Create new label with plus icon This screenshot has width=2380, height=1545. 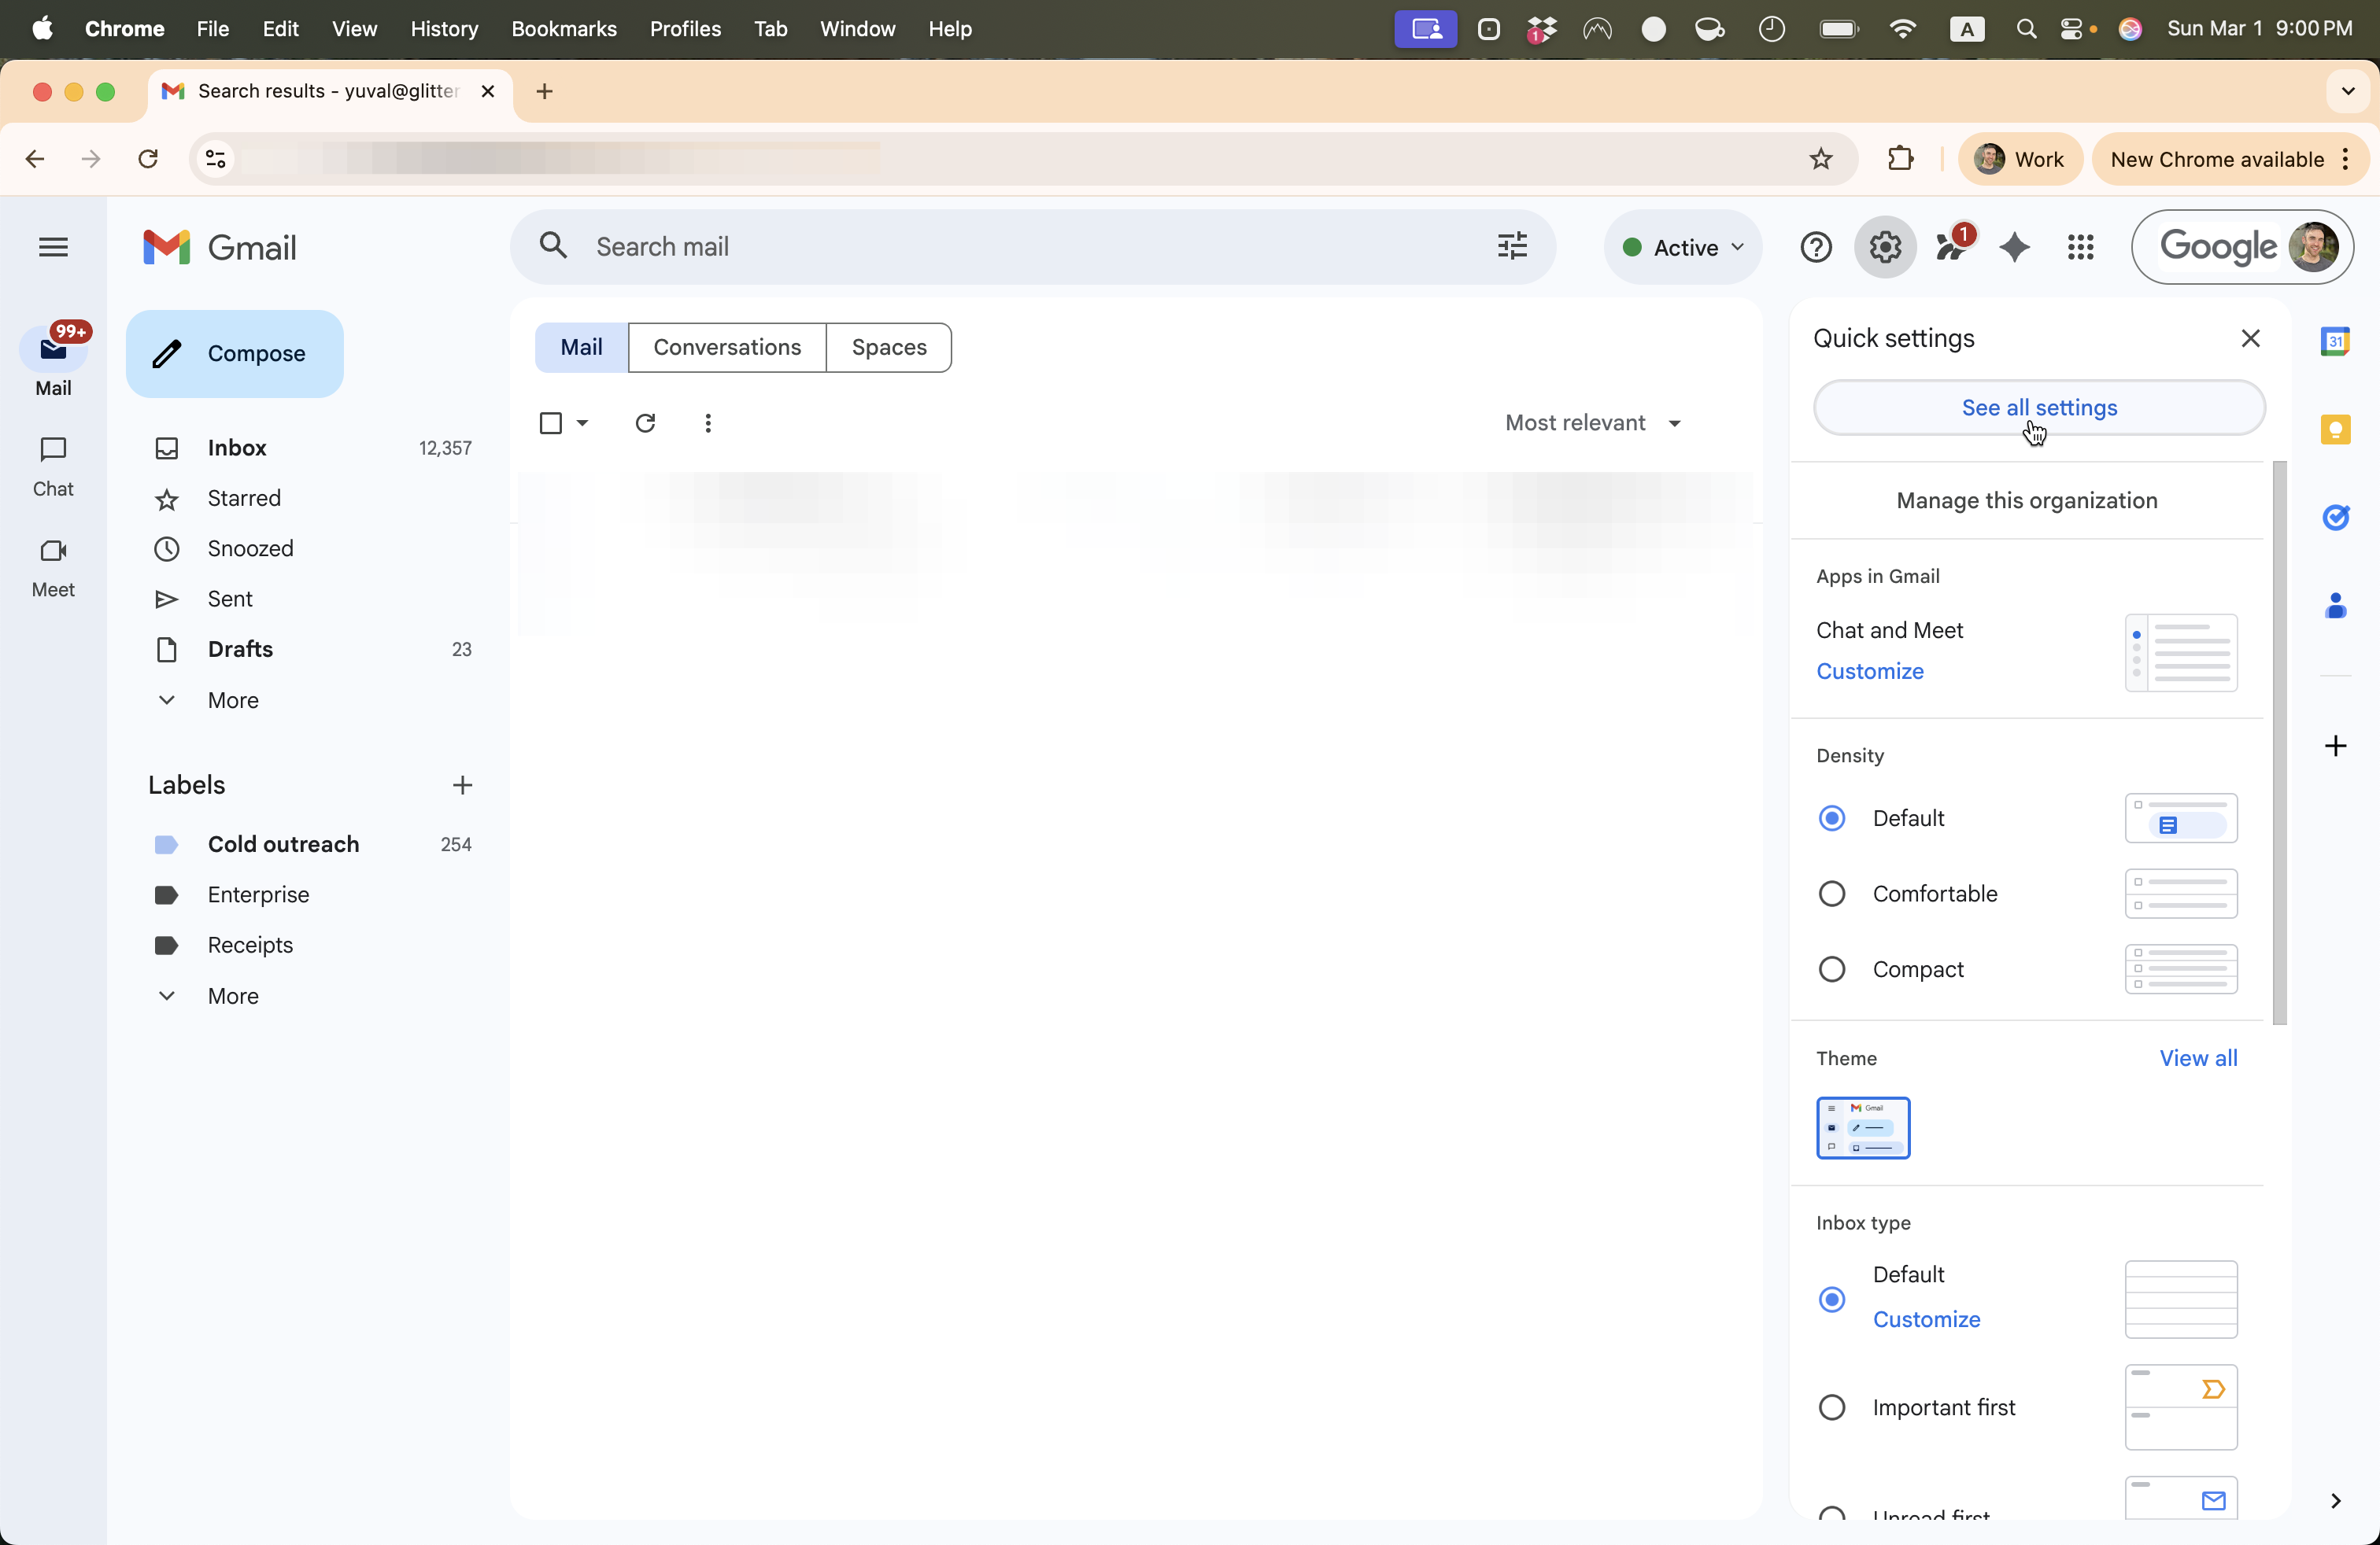coord(462,784)
